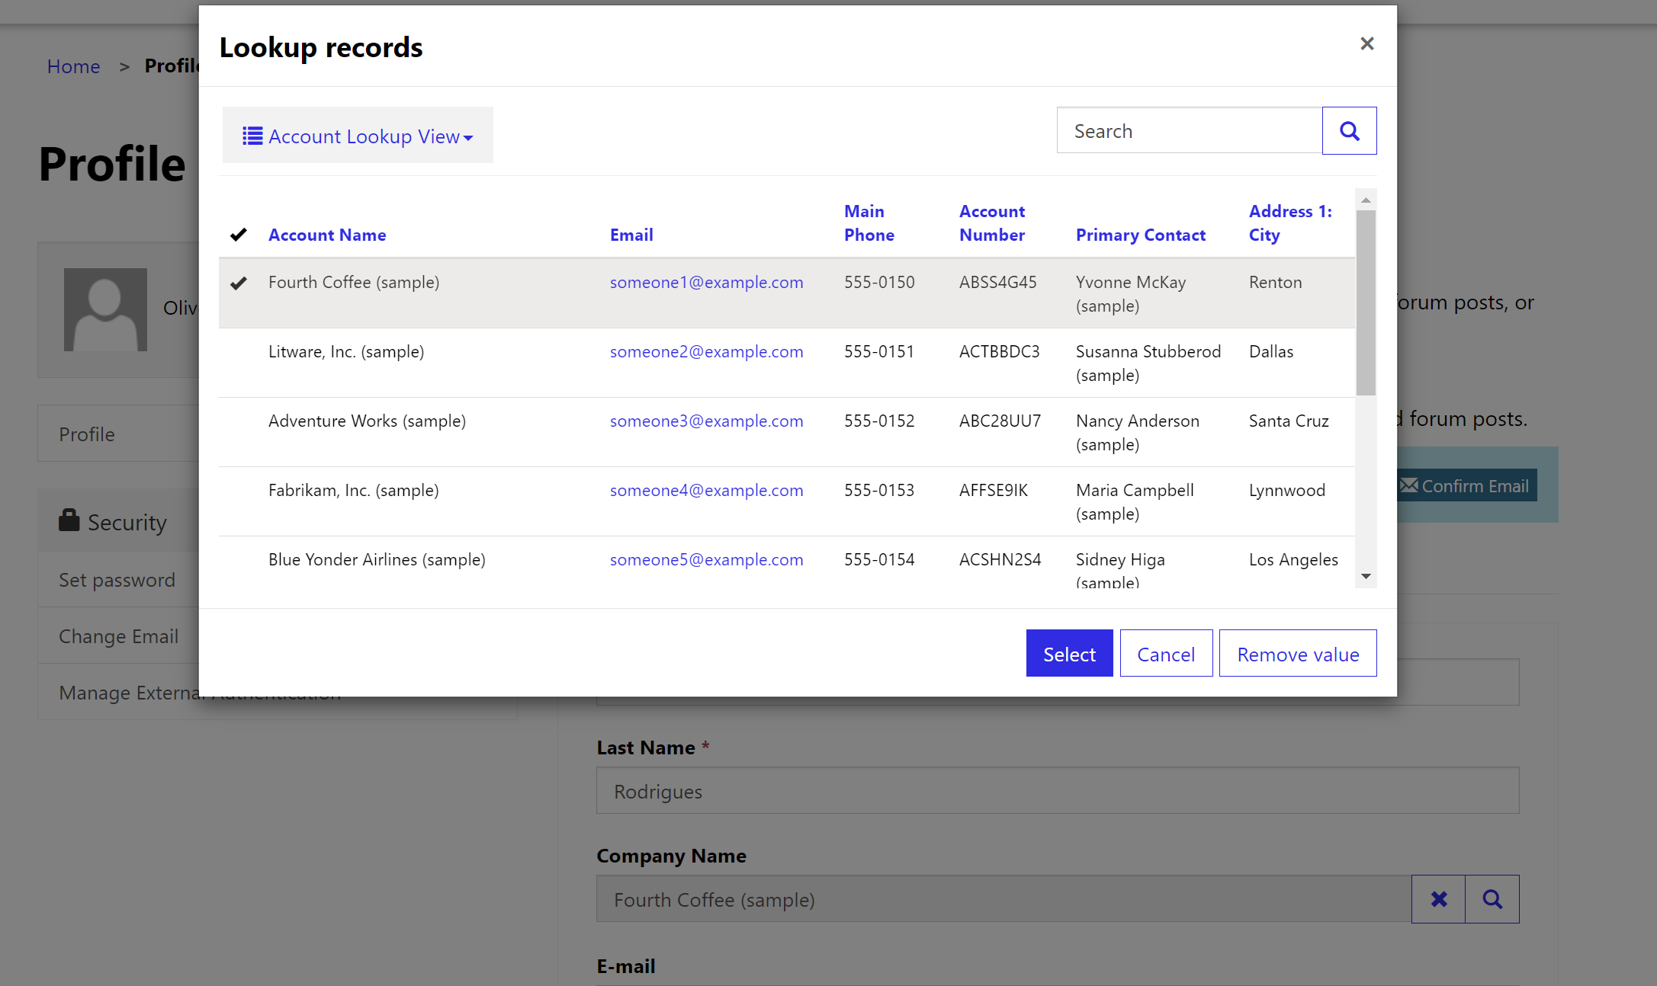
Task: Clear Company Name using the X icon
Action: (x=1438, y=899)
